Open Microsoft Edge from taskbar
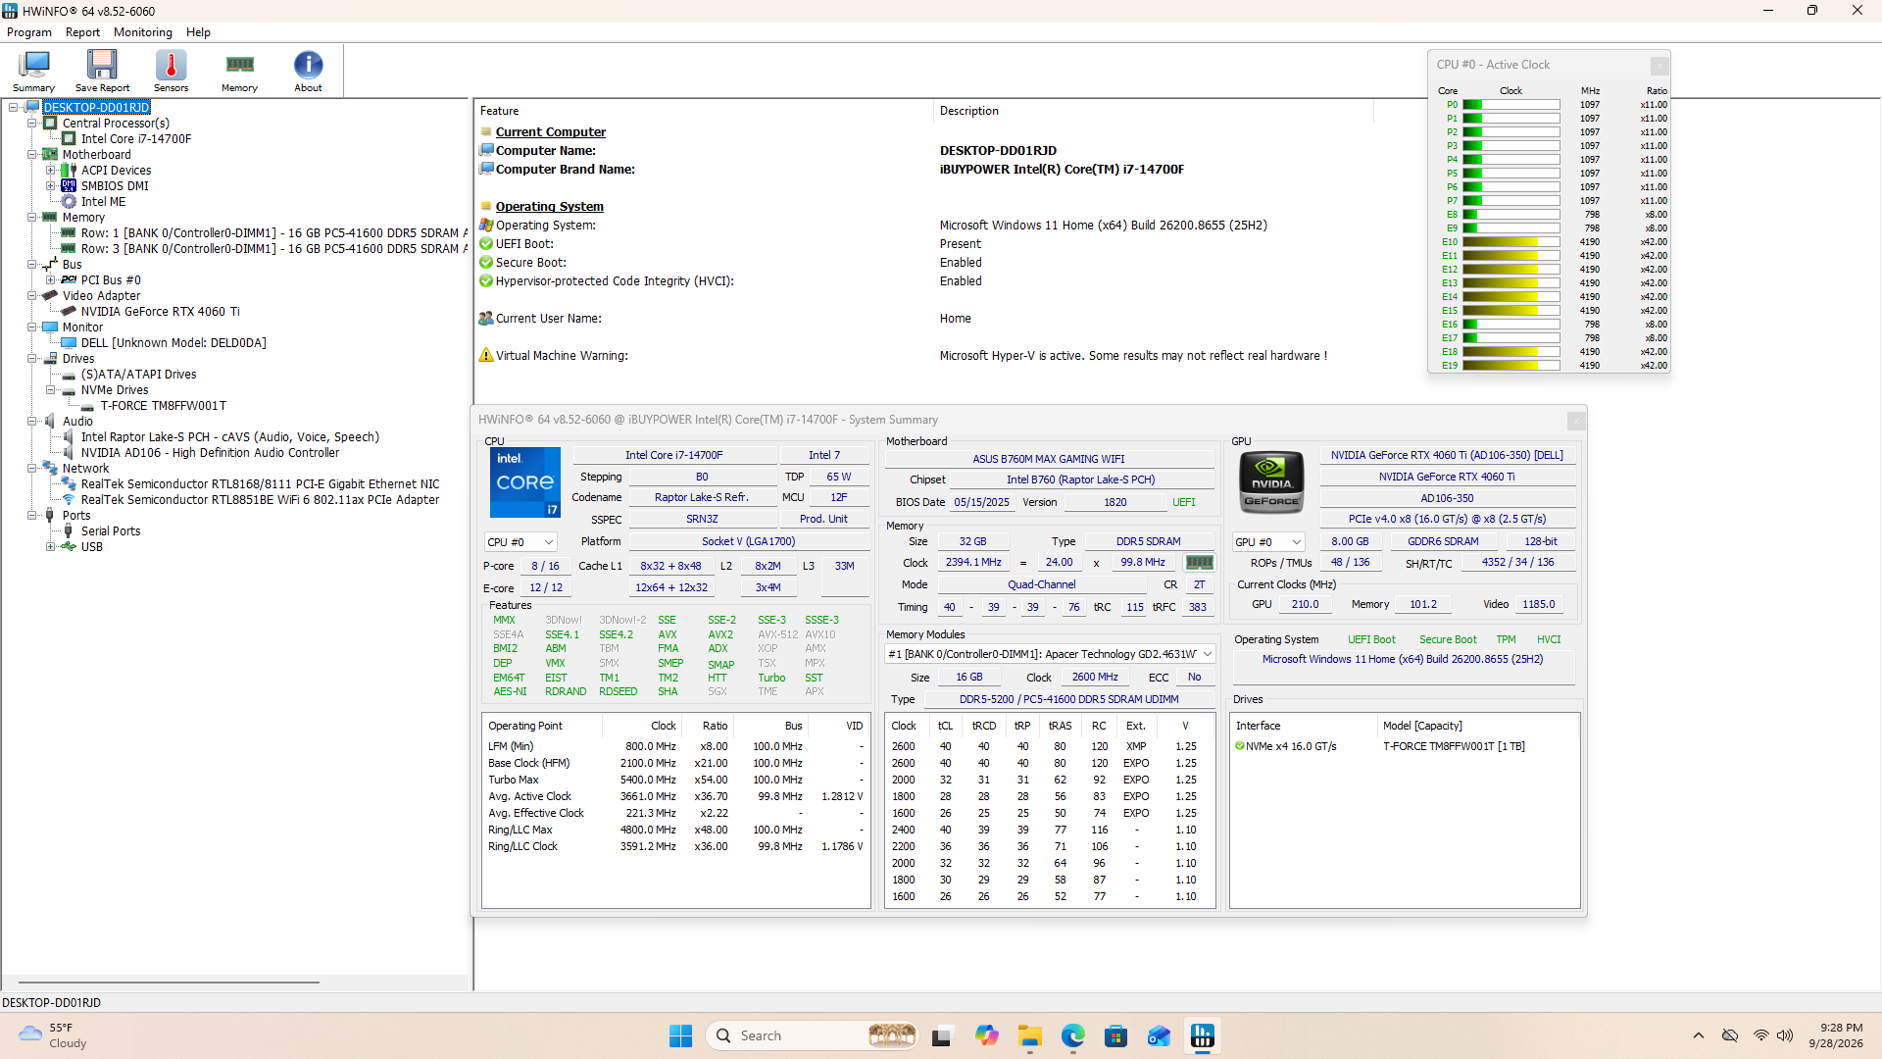1882x1059 pixels. click(x=1072, y=1035)
